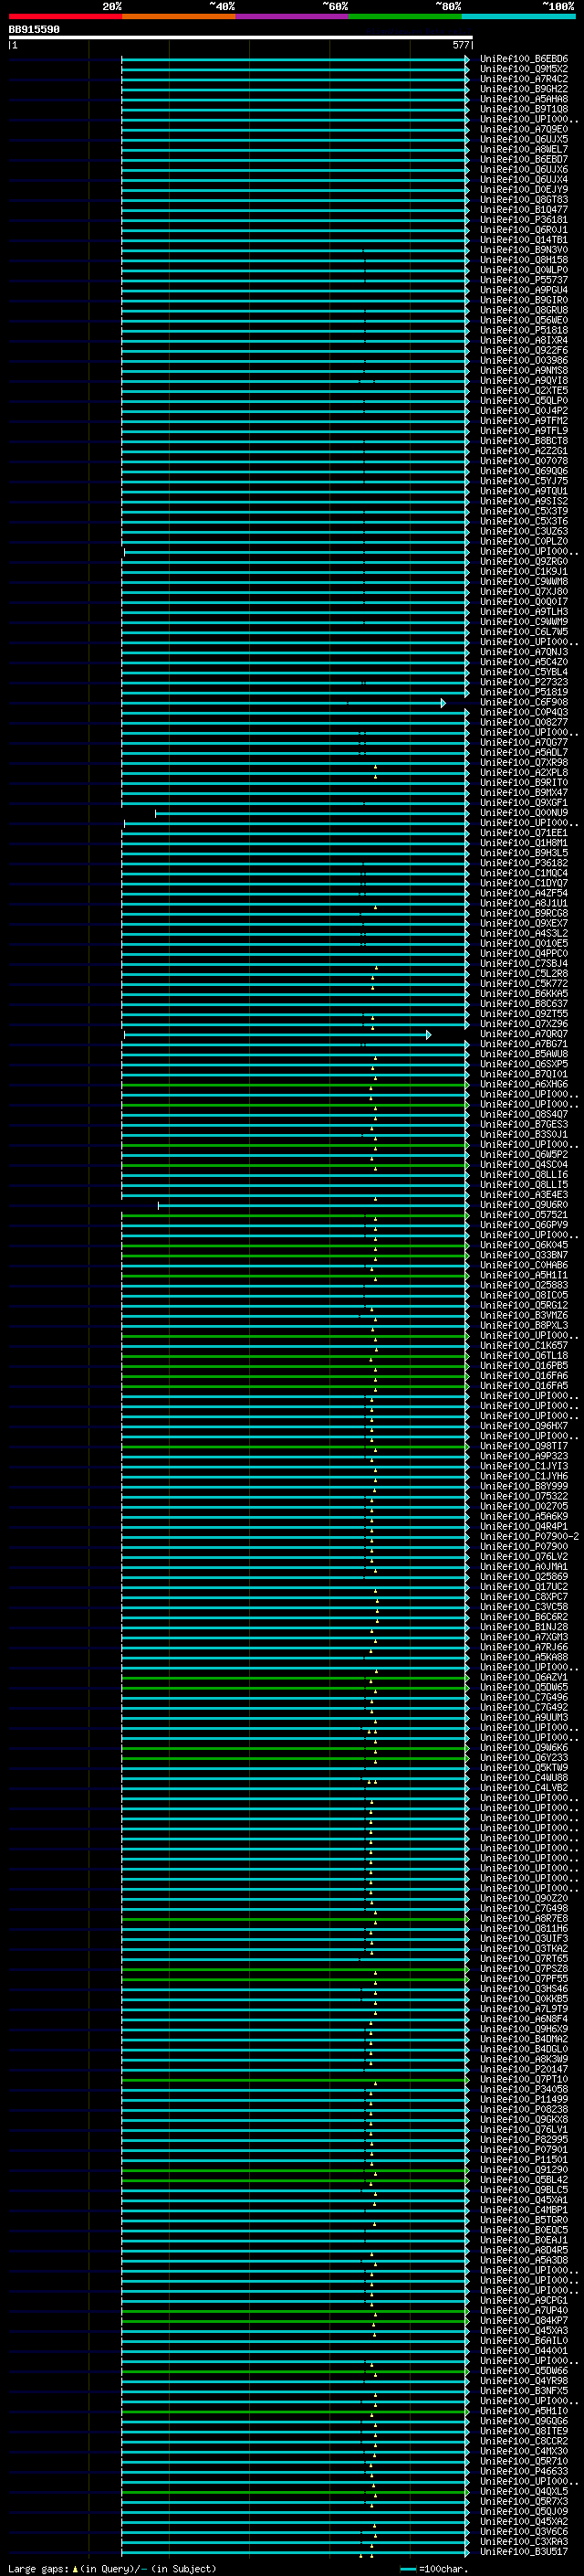Click label UniRef100_C5K772
584x2576 pixels.
(524, 984)
